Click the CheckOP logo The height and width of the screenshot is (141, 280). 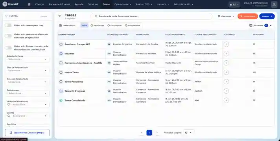point(11,4)
